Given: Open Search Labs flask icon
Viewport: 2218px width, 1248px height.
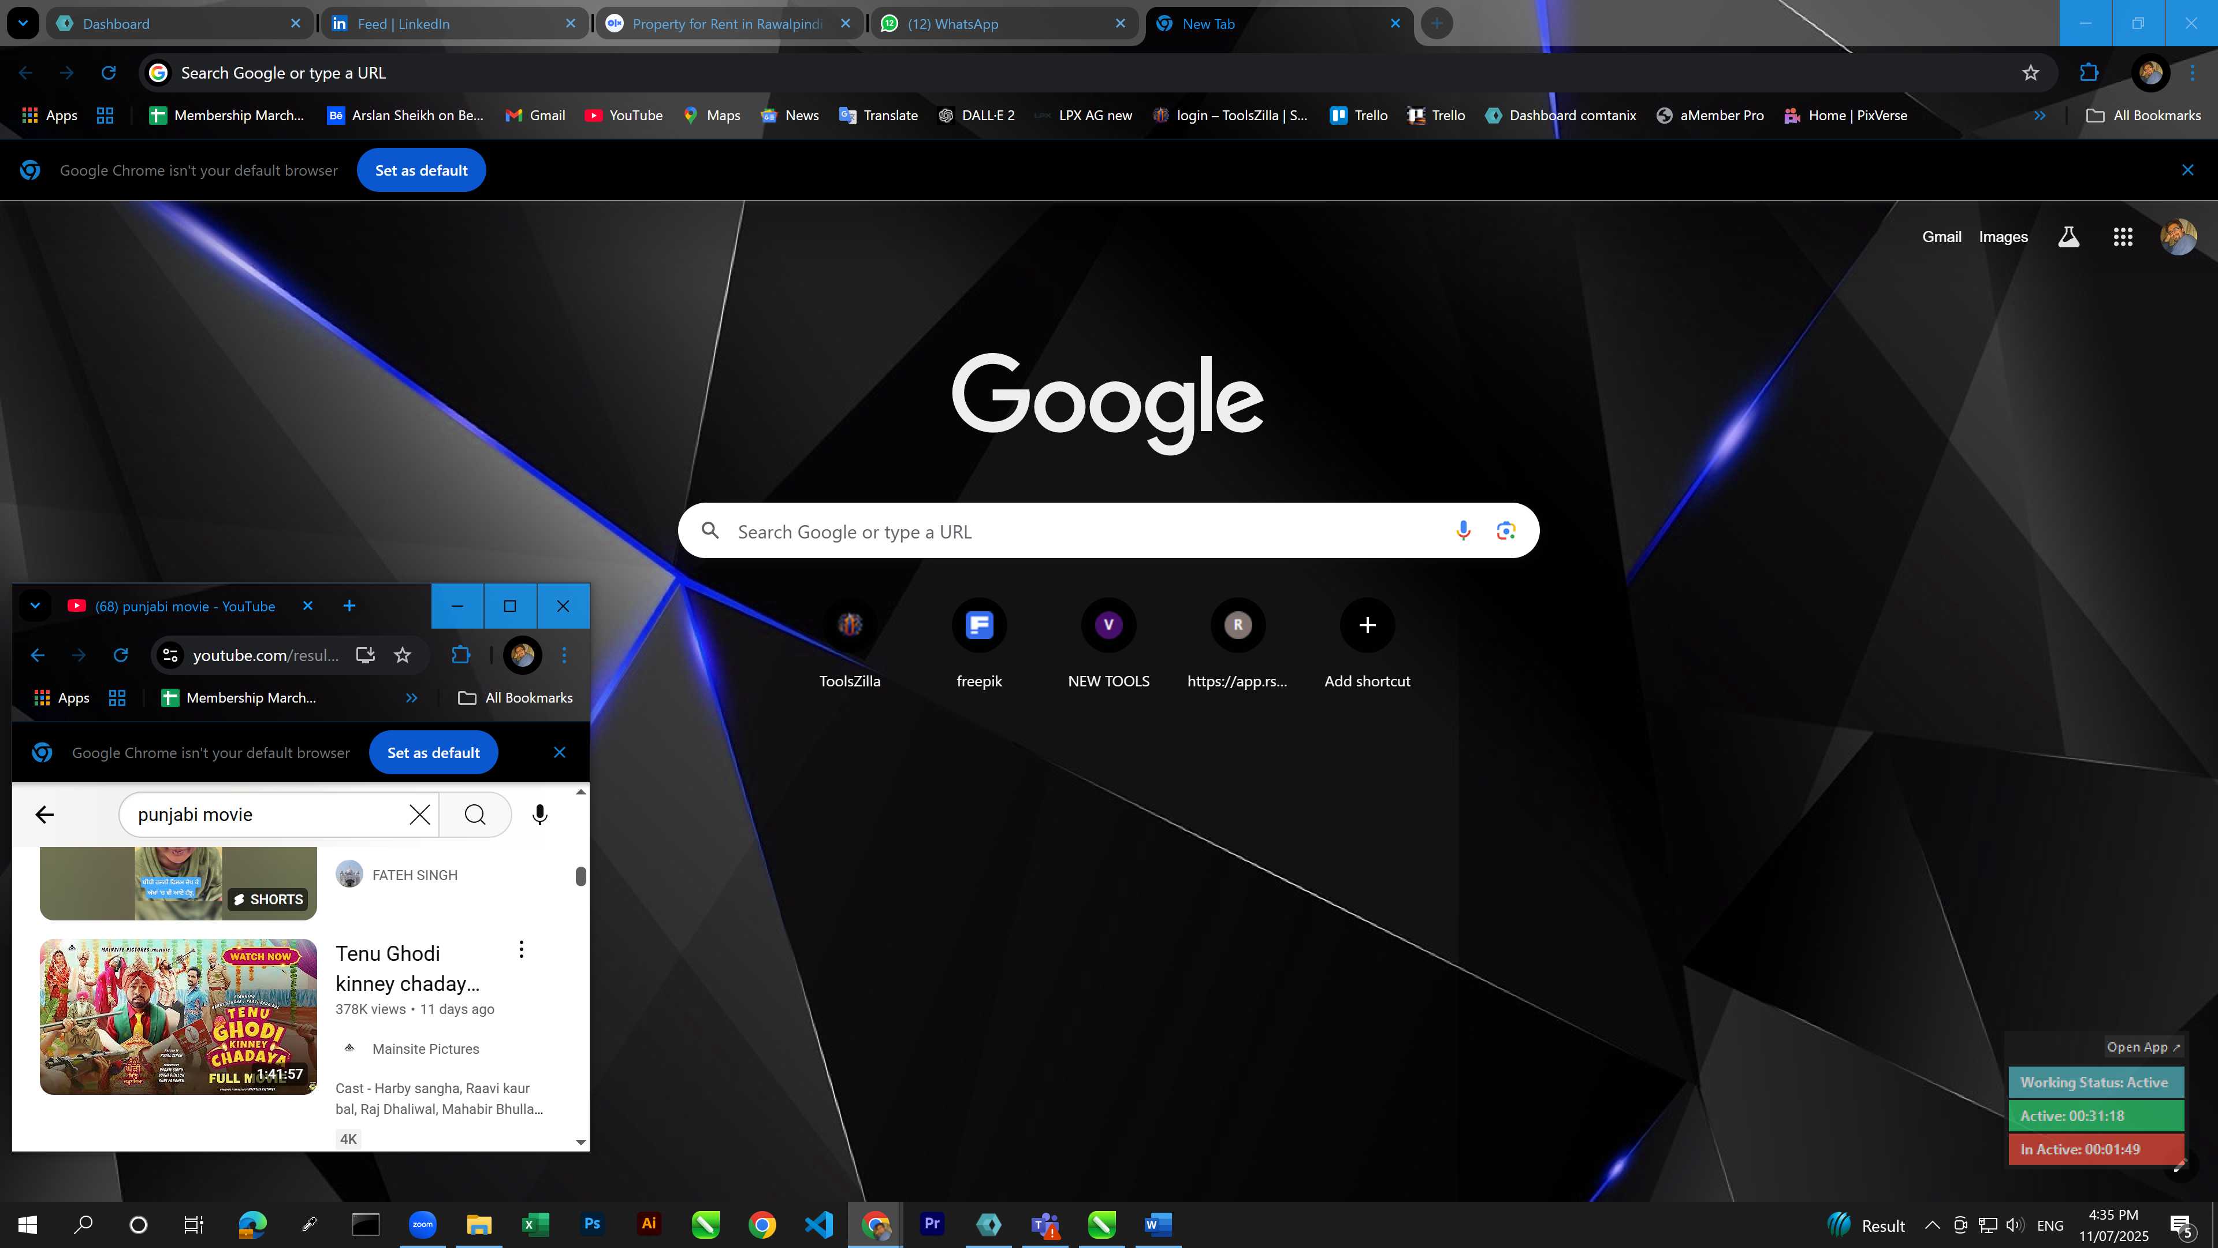Looking at the screenshot, I should (2068, 237).
